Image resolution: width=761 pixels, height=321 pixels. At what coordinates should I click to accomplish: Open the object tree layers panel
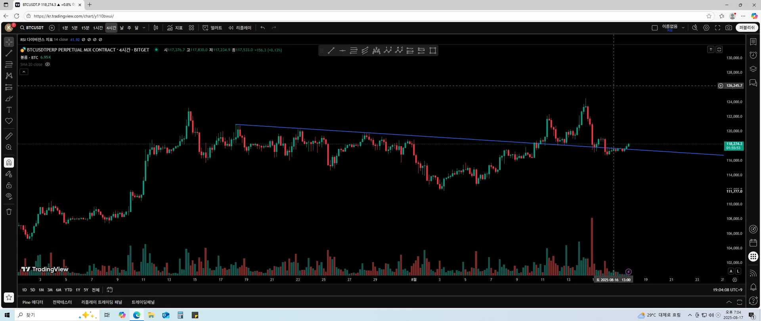pyautogui.click(x=753, y=69)
